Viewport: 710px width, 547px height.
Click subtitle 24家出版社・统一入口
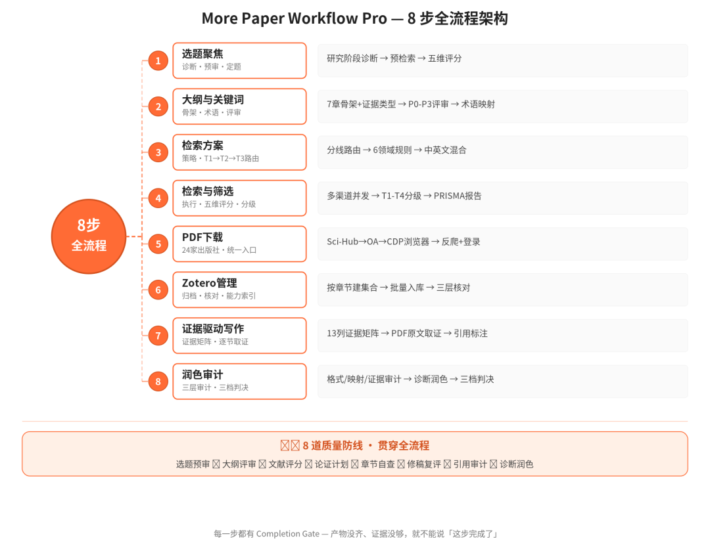tap(219, 250)
